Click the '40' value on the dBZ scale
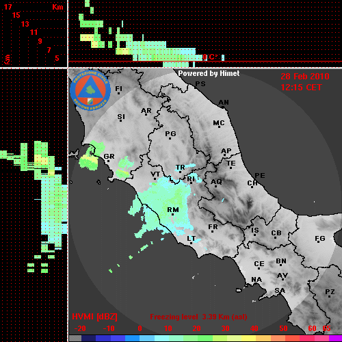 [254, 328]
